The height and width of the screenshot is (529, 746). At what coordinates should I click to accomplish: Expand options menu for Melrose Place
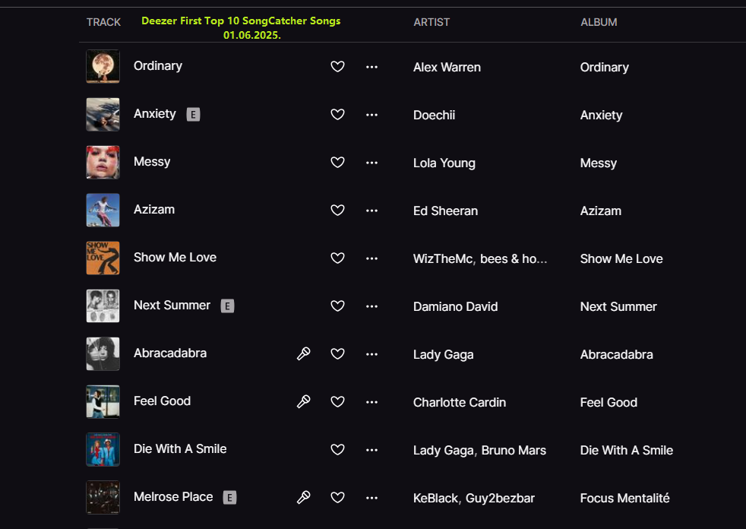tap(371, 497)
